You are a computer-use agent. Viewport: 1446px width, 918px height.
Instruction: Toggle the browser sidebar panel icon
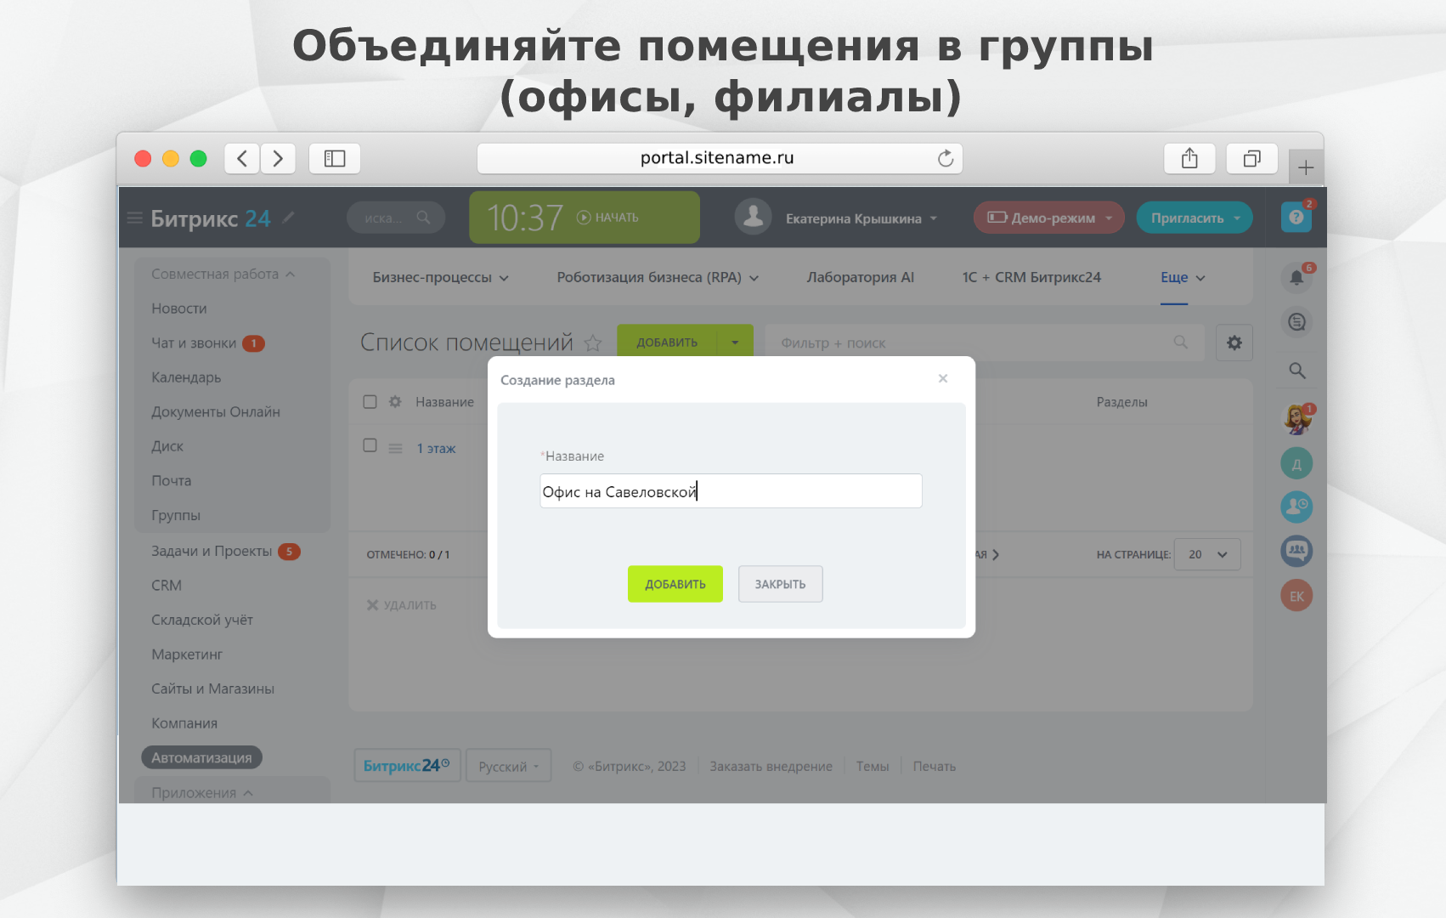coord(335,158)
